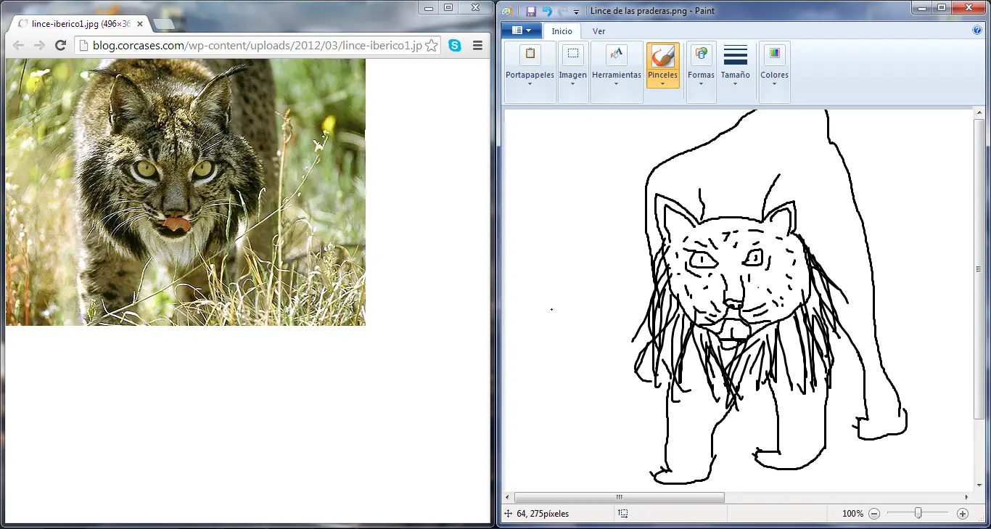Click the Paint help question mark icon
This screenshot has width=991, height=529.
pyautogui.click(x=976, y=30)
